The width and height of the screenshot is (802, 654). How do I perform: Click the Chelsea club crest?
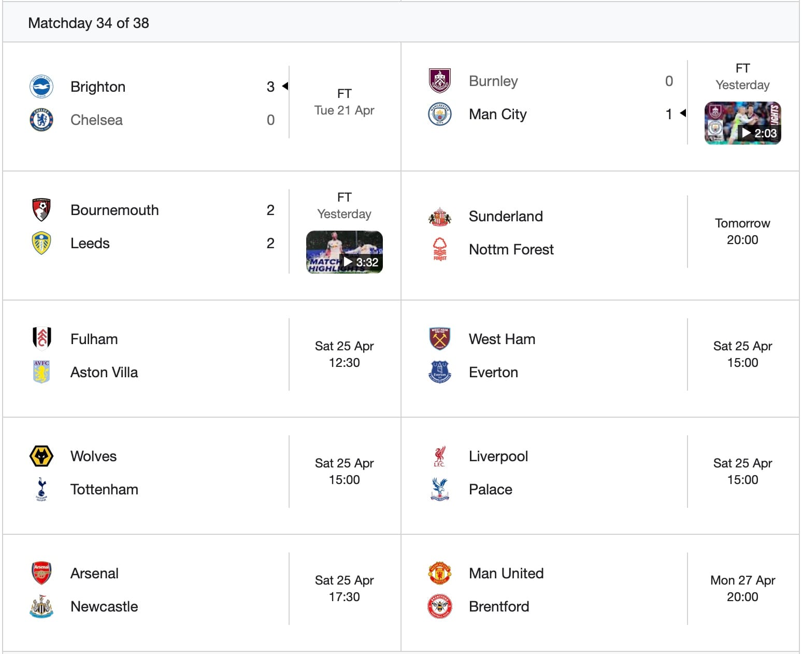tap(41, 120)
